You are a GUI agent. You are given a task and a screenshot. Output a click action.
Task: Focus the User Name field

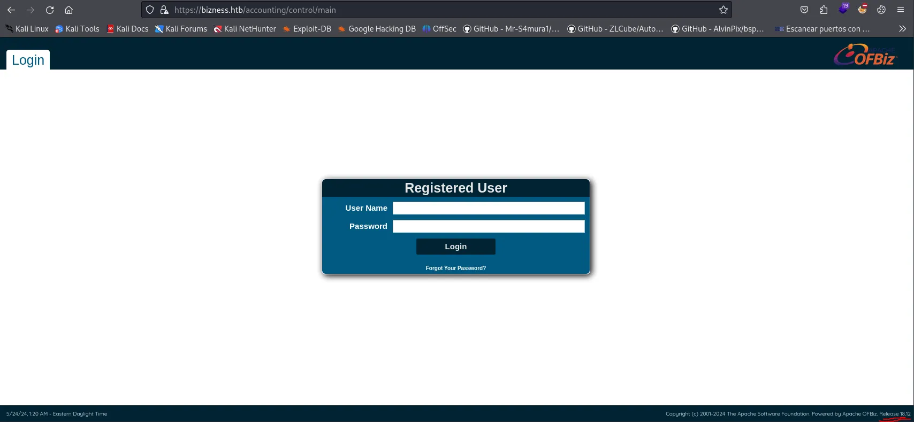[x=489, y=208]
